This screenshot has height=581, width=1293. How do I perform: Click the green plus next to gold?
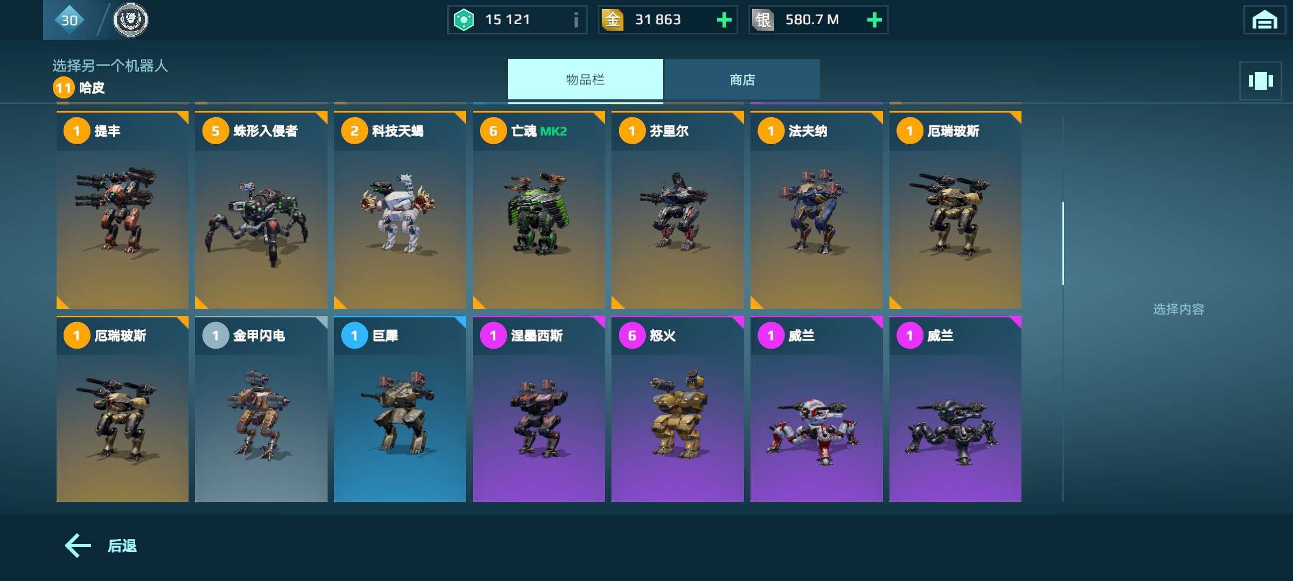point(724,20)
